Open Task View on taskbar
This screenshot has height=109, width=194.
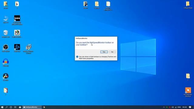pos(15,107)
